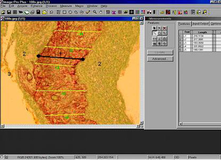The height and width of the screenshot is (160, 221).
Task: Click the print icon in the toolbar
Action: click(33, 12)
